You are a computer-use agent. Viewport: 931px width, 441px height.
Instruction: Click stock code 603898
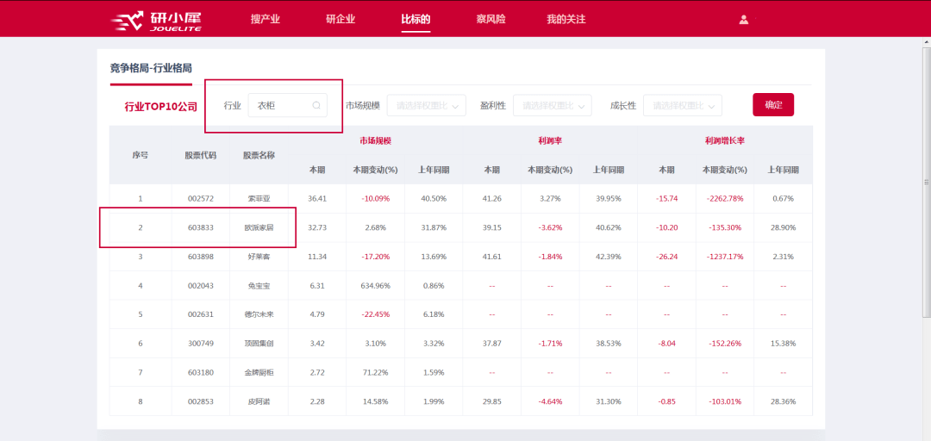tap(201, 257)
